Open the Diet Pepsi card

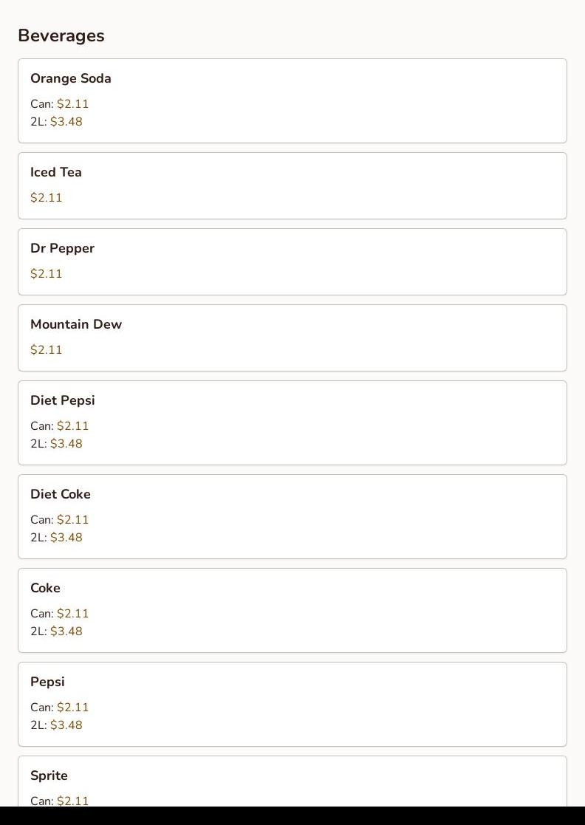click(292, 422)
